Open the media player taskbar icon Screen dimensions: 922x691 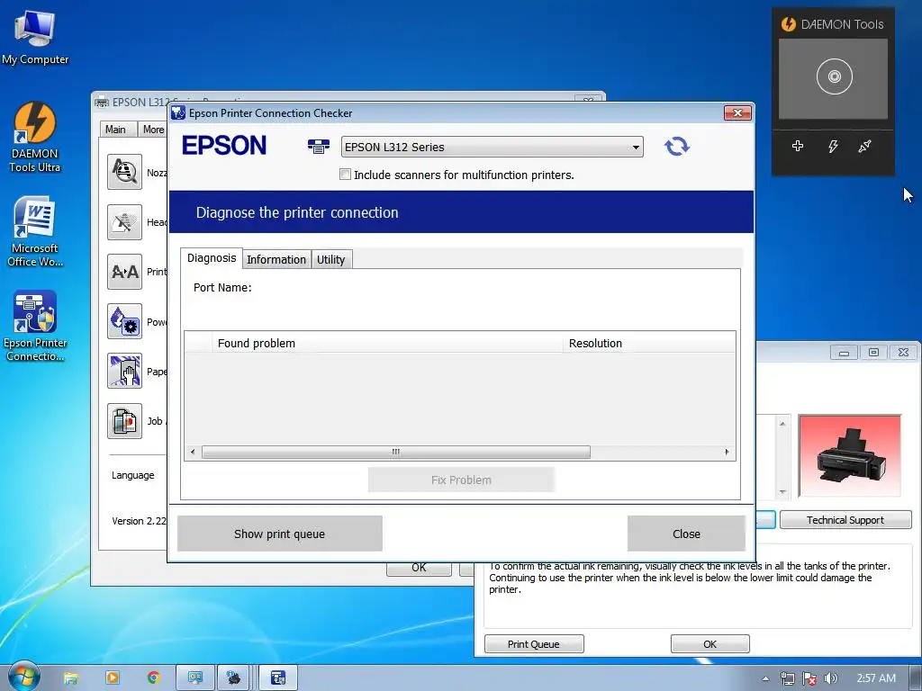pyautogui.click(x=112, y=678)
